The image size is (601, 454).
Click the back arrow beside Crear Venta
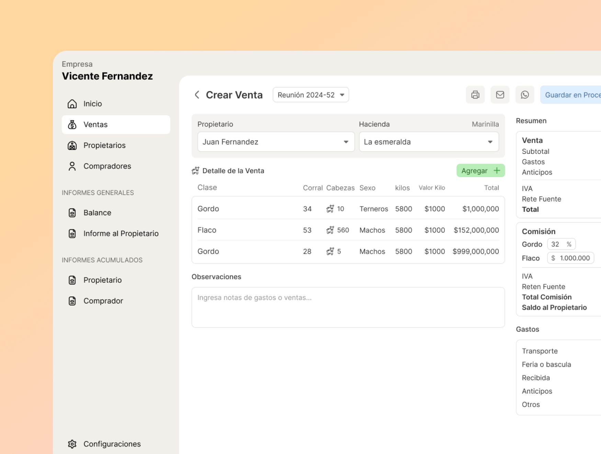(197, 95)
